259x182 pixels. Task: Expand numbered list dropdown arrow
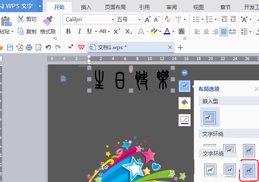pos(215,19)
